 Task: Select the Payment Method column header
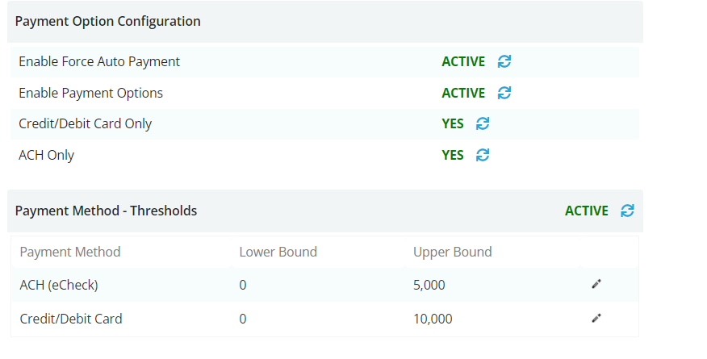point(70,252)
